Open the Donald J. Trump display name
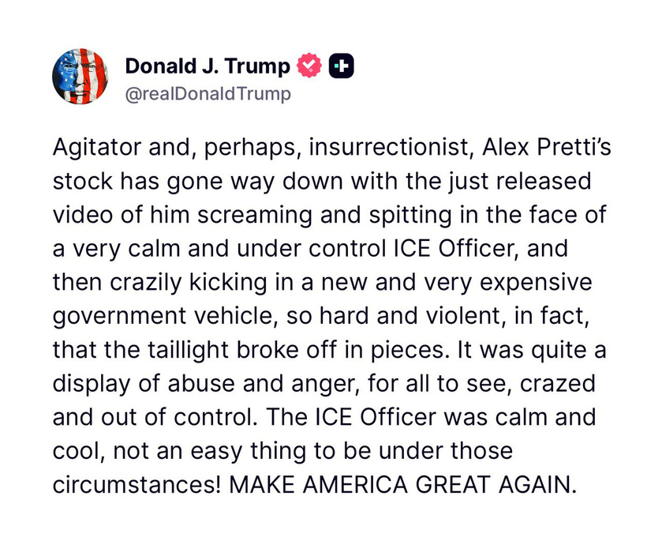662x541 pixels. tap(208, 67)
